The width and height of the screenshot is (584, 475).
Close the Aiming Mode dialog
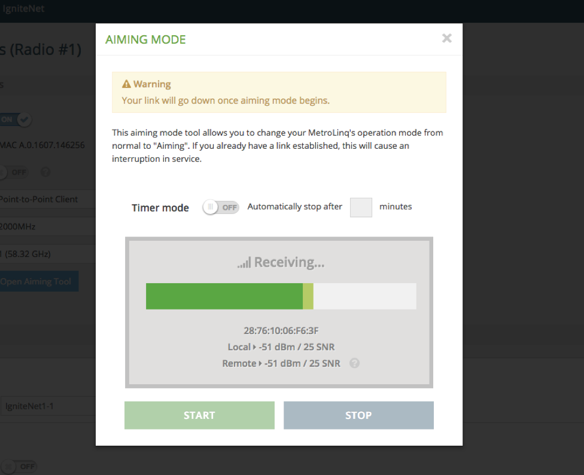446,39
